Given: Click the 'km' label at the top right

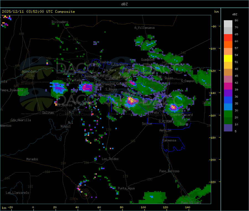Looking at the screenshot, I should pyautogui.click(x=216, y=12).
